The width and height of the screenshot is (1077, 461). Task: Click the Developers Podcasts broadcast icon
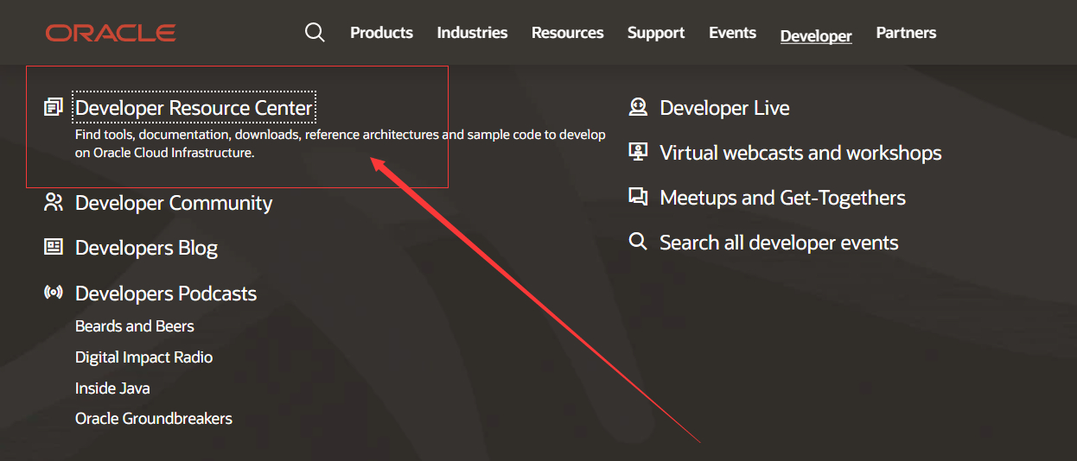pos(54,293)
